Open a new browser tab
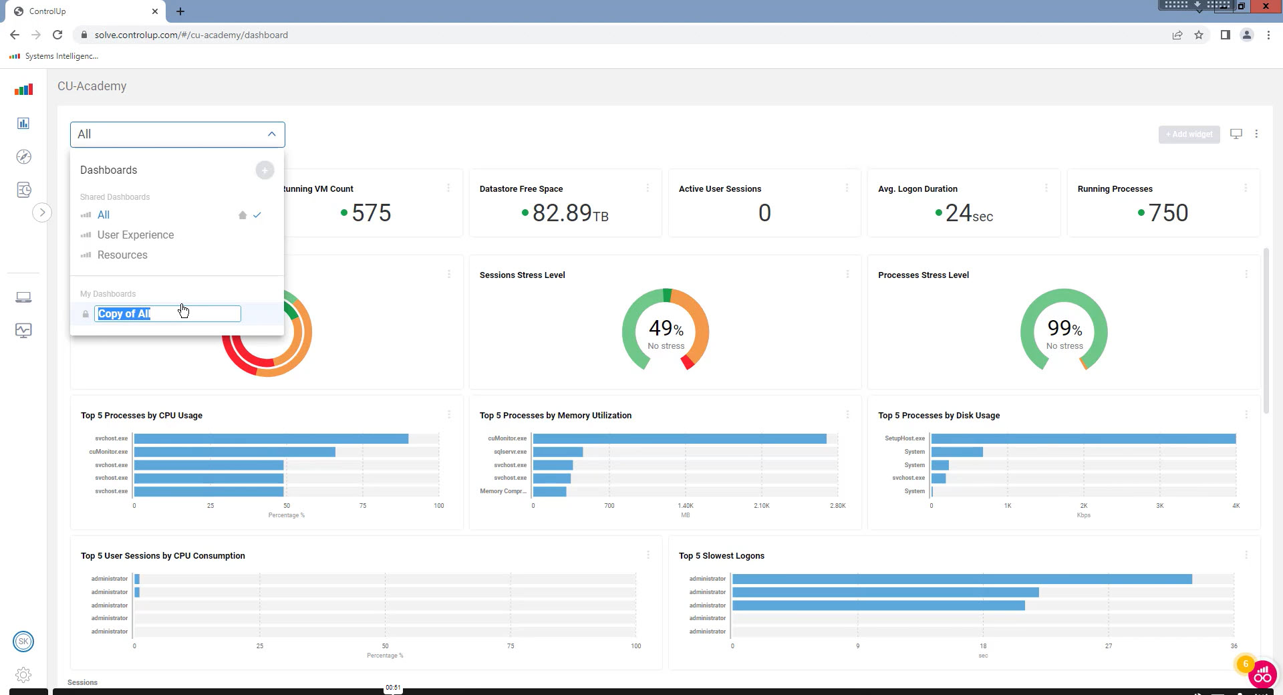The image size is (1283, 695). point(180,11)
